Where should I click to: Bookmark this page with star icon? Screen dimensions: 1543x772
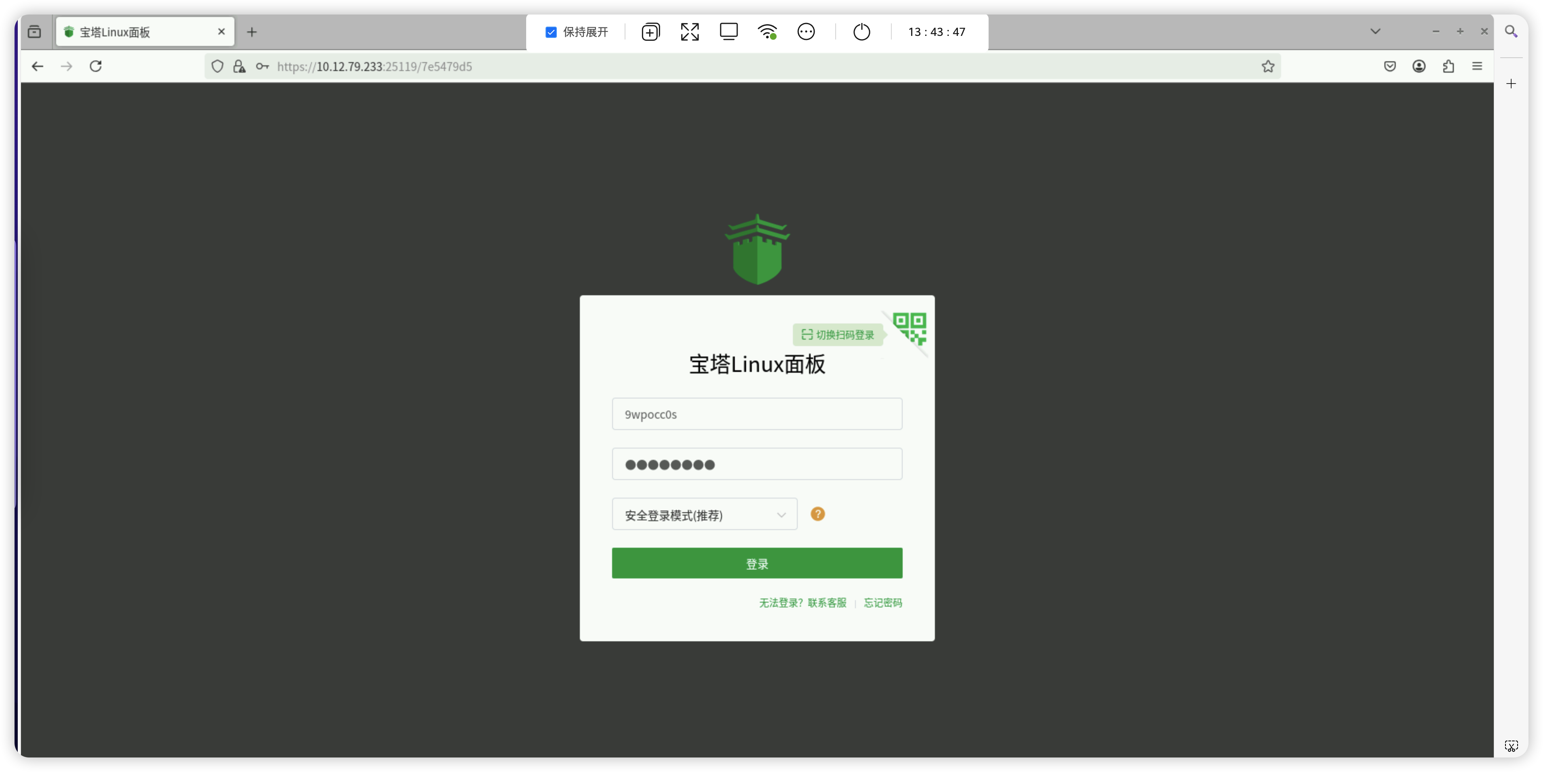pyautogui.click(x=1267, y=67)
